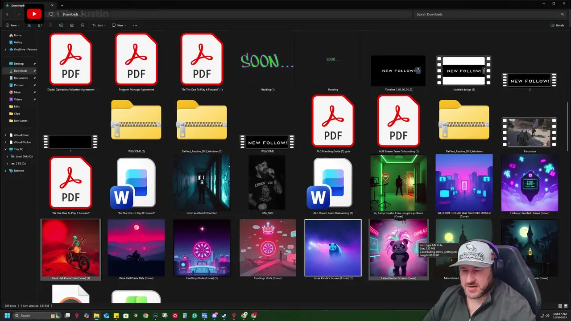Open Steam from the taskbar
The width and height of the screenshot is (571, 321).
224,316
